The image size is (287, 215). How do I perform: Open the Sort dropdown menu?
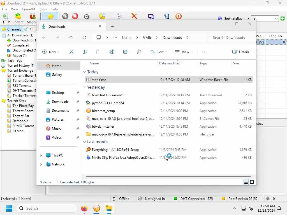[x=159, y=52]
